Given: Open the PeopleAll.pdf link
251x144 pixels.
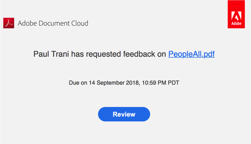Looking at the screenshot, I should [x=191, y=54].
